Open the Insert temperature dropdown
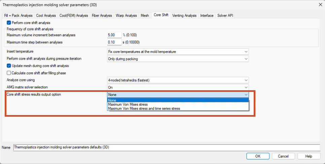 coord(178,51)
